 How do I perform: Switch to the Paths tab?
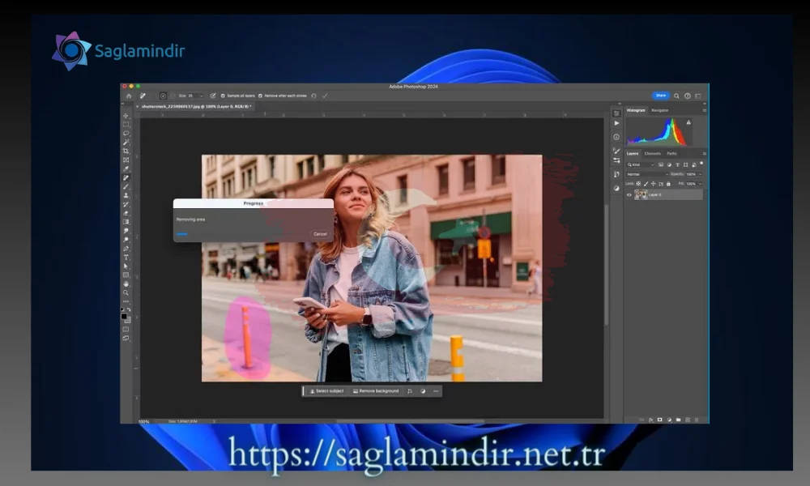pyautogui.click(x=671, y=153)
